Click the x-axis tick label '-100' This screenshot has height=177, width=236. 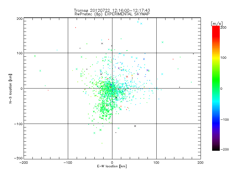pyautogui.click(x=68, y=163)
